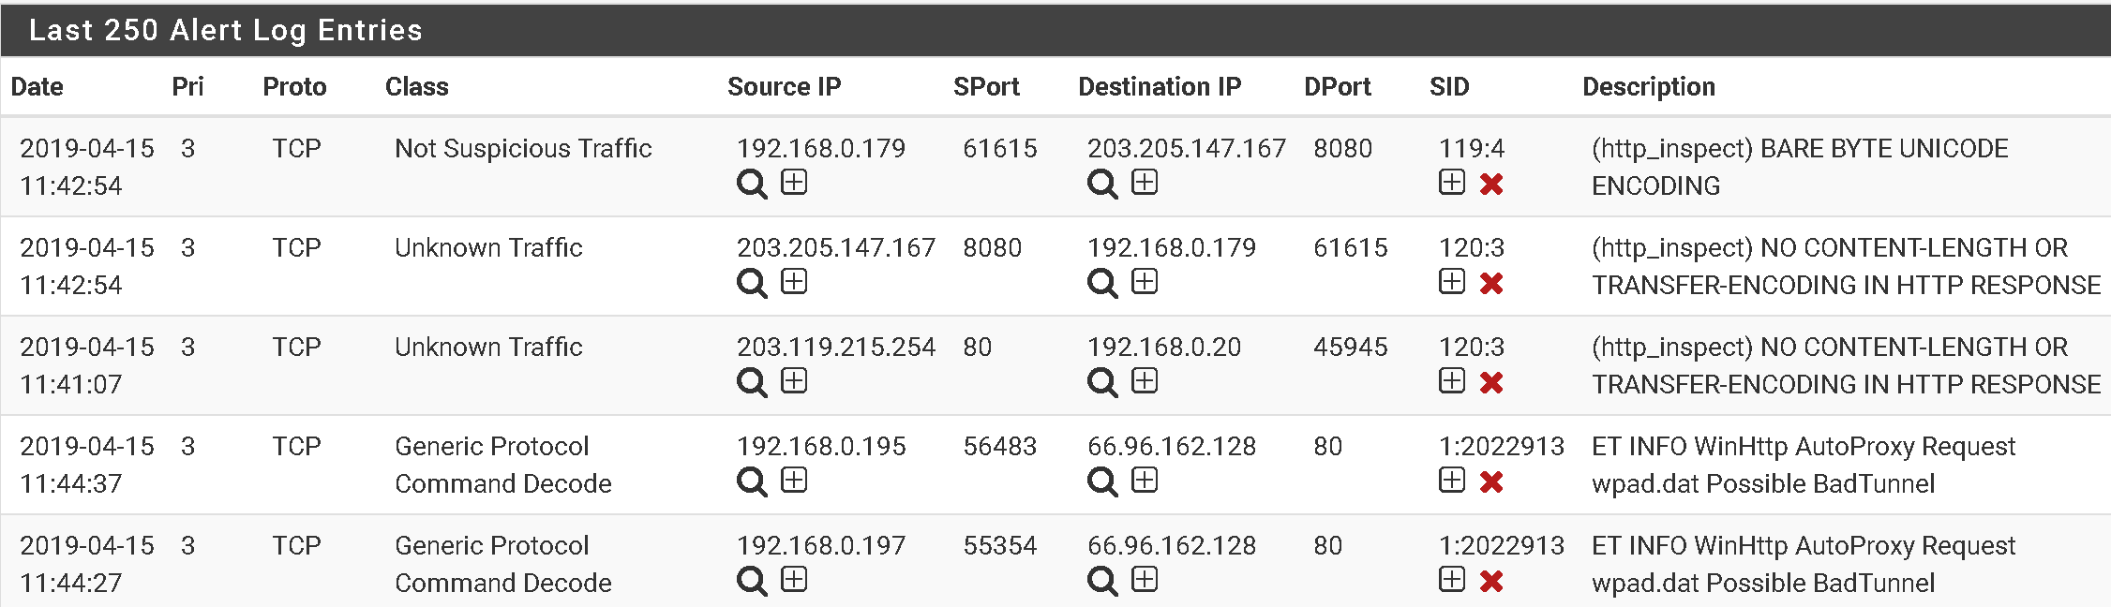2111x607 pixels.
Task: Click the Source IP column header
Action: [784, 87]
